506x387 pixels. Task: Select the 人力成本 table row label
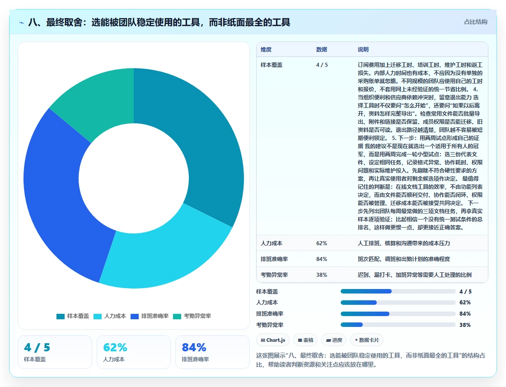pyautogui.click(x=272, y=243)
